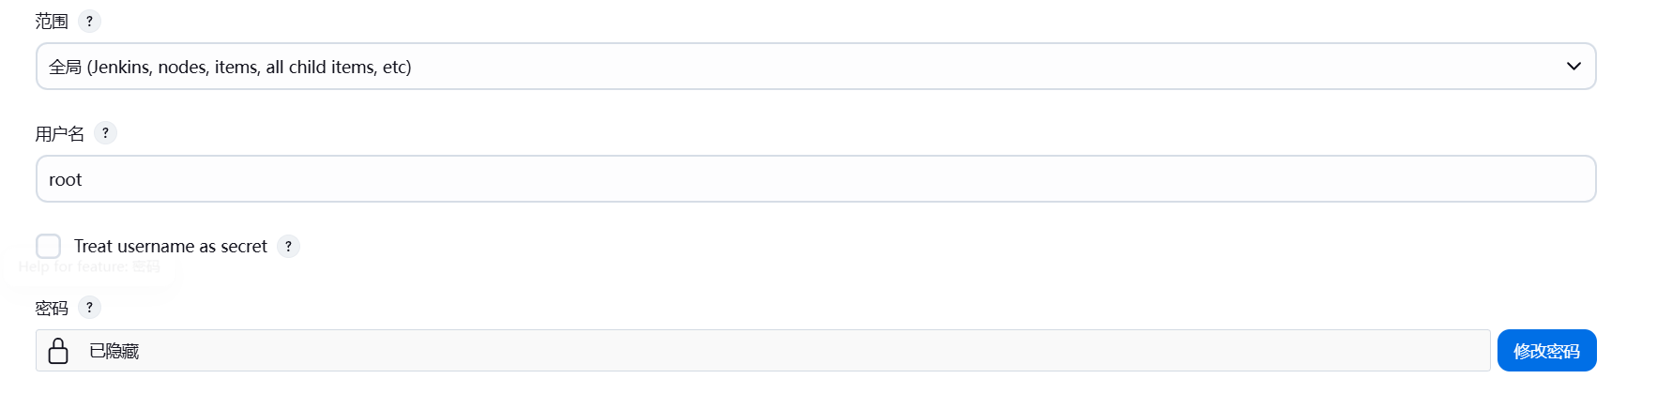Click the chevron arrow of scope selector
1657x394 pixels.
coord(1573,67)
